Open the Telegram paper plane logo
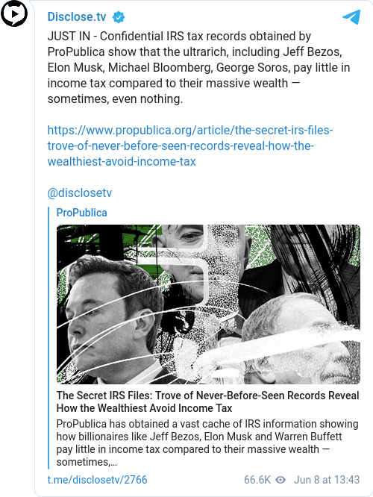 click(x=351, y=17)
